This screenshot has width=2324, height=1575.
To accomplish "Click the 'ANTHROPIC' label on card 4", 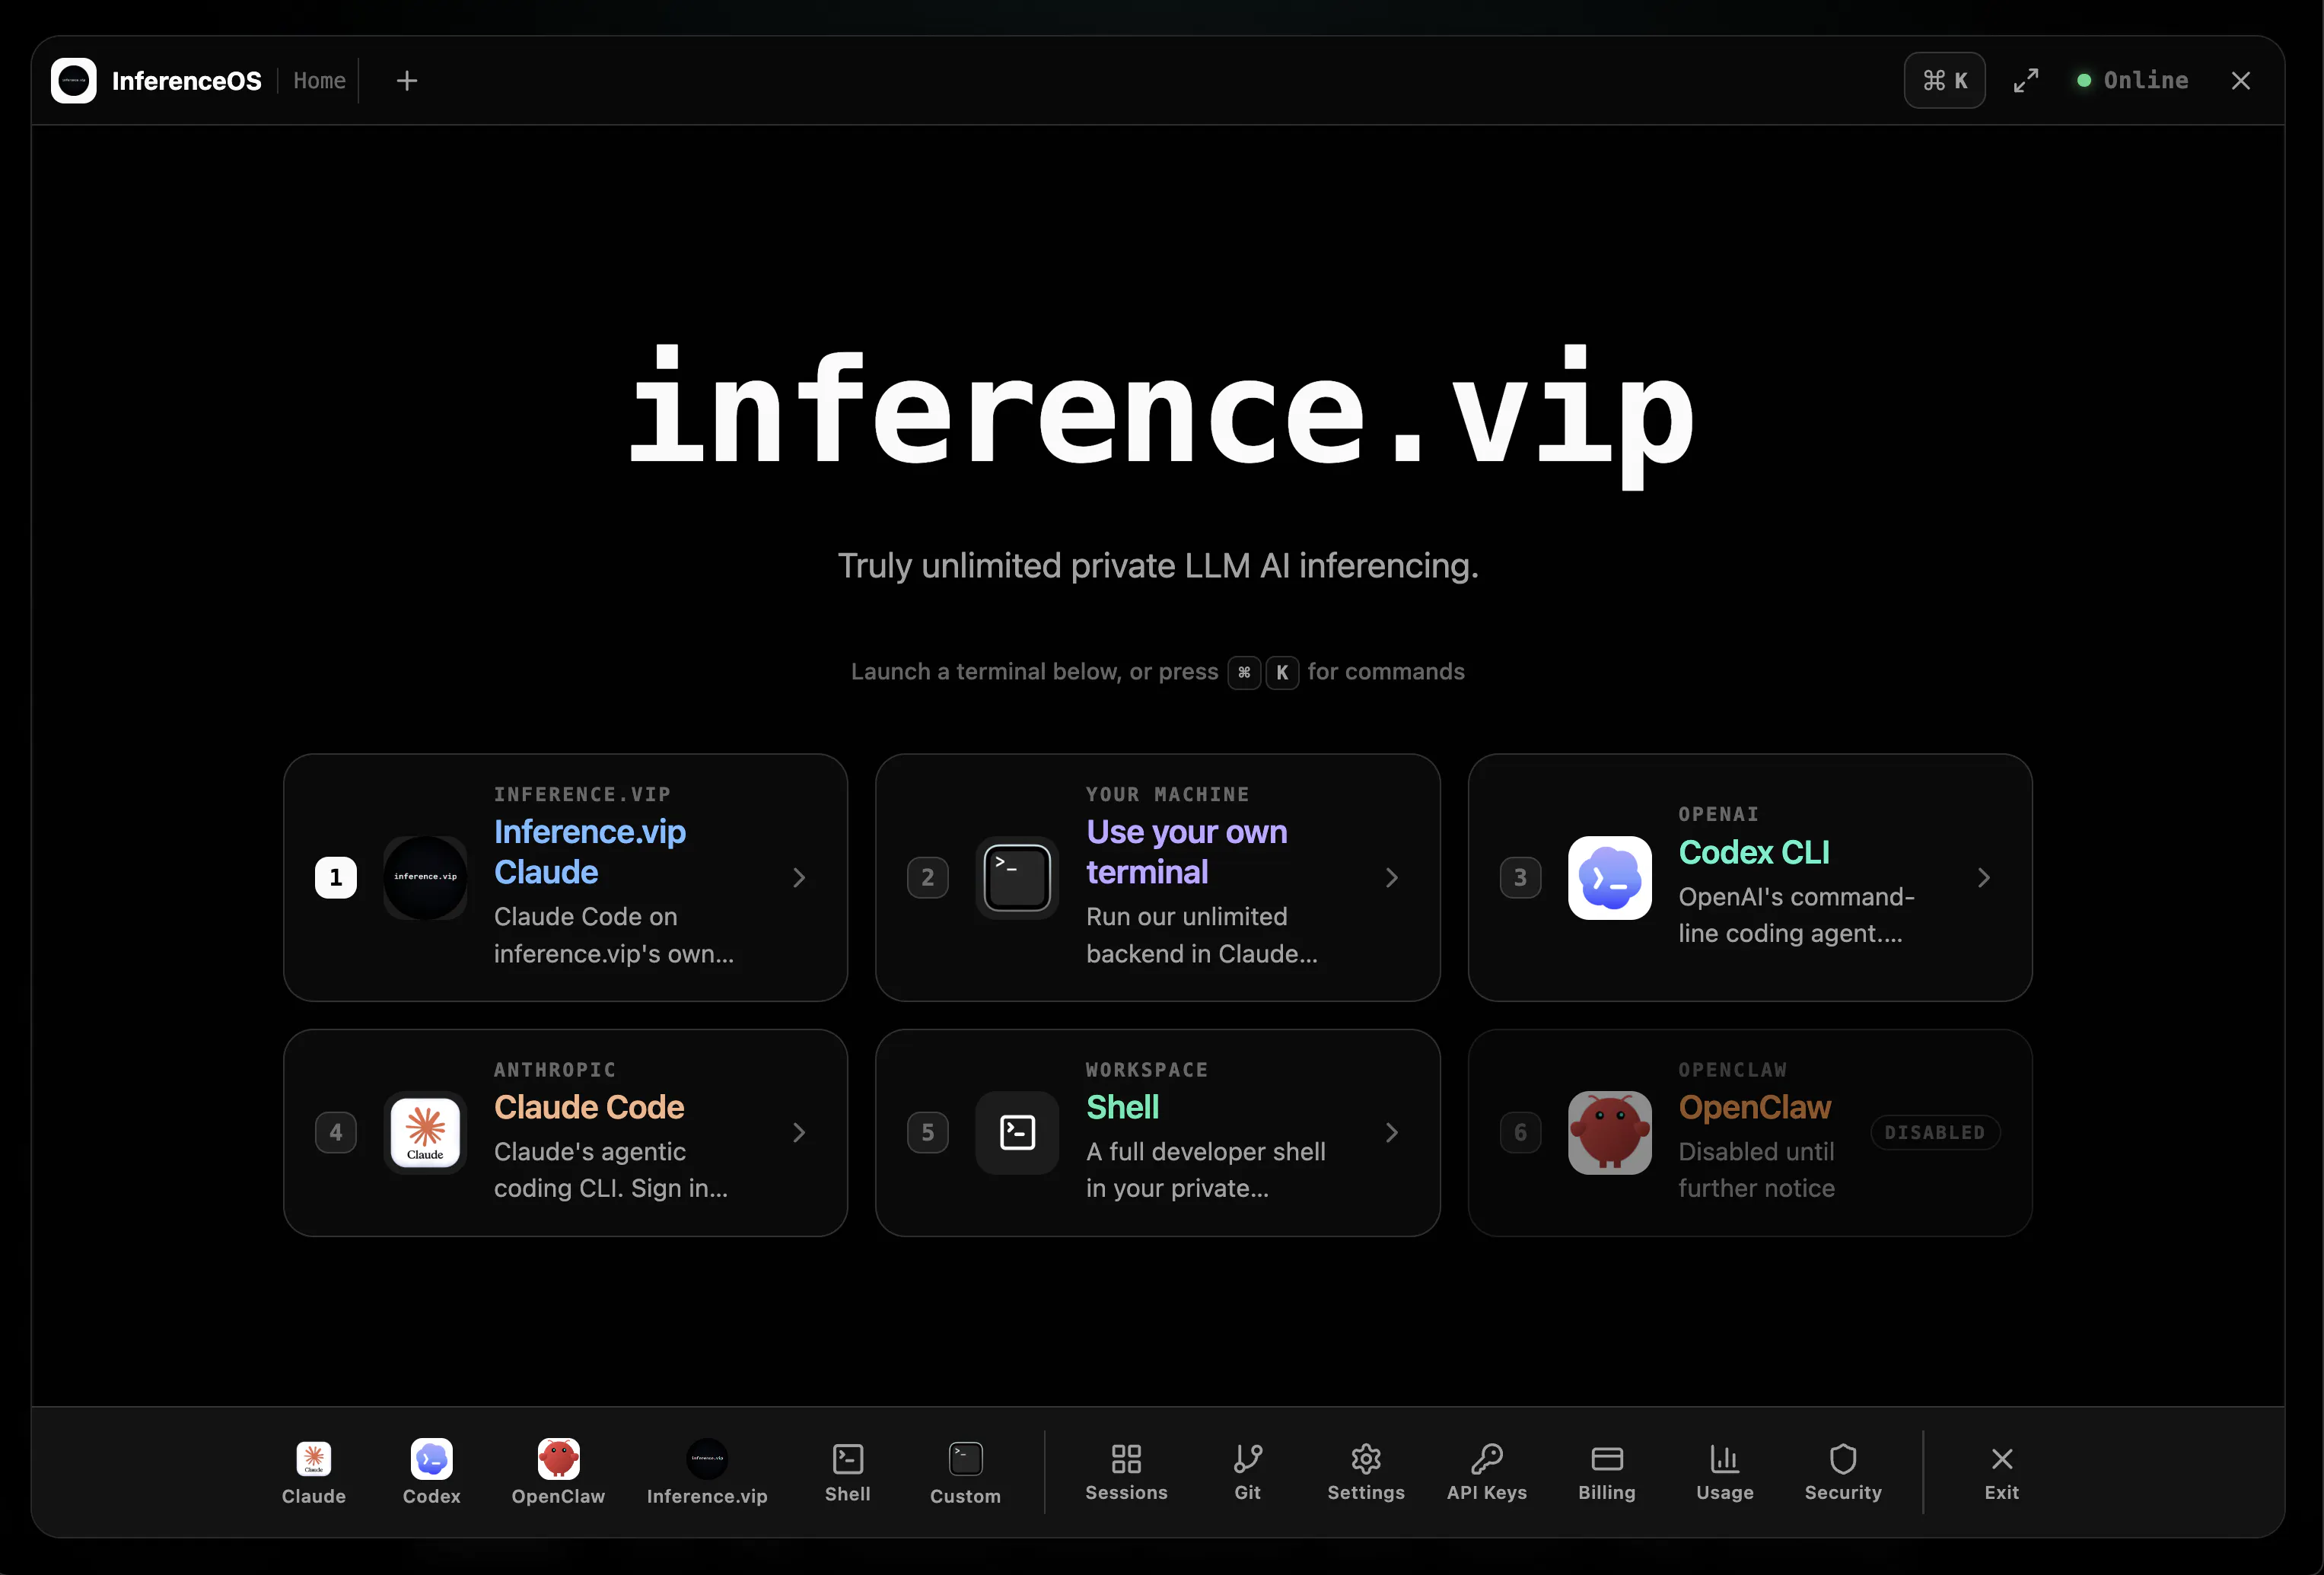I will [x=554, y=1069].
